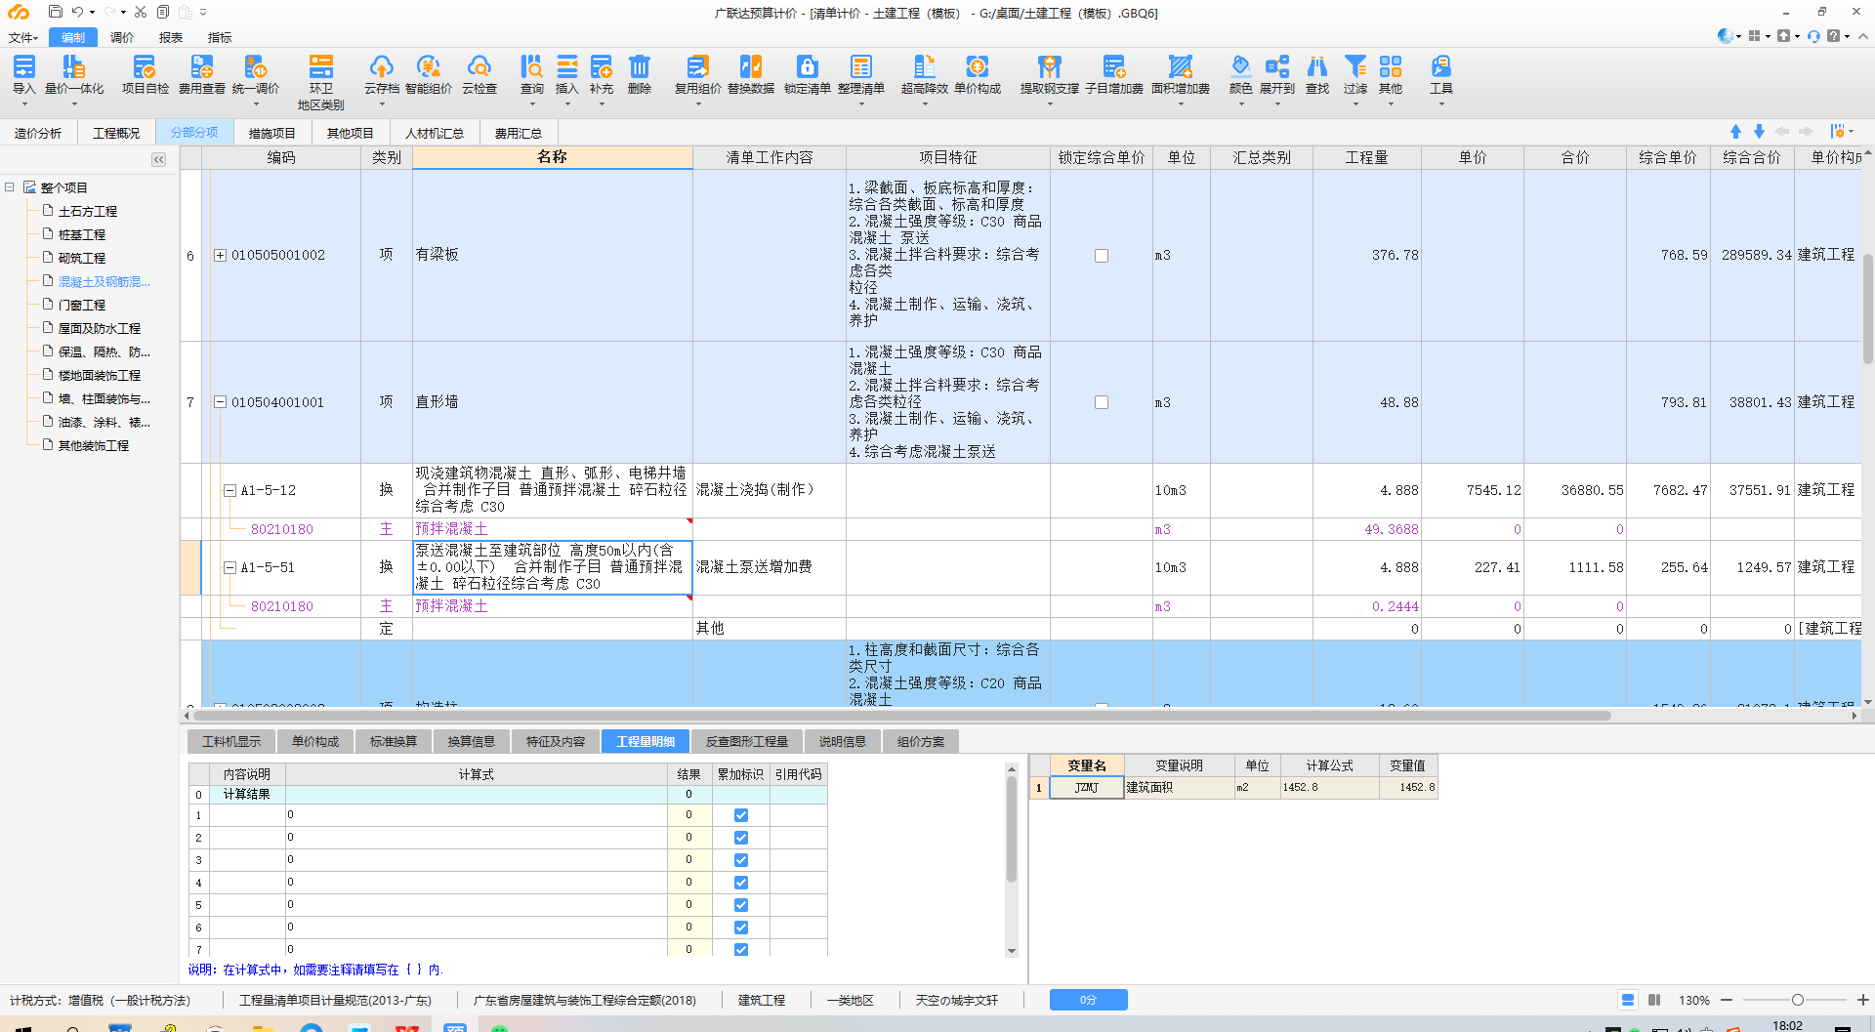Run 云检查 cloud check
The width and height of the screenshot is (1875, 1032).
pyautogui.click(x=479, y=74)
